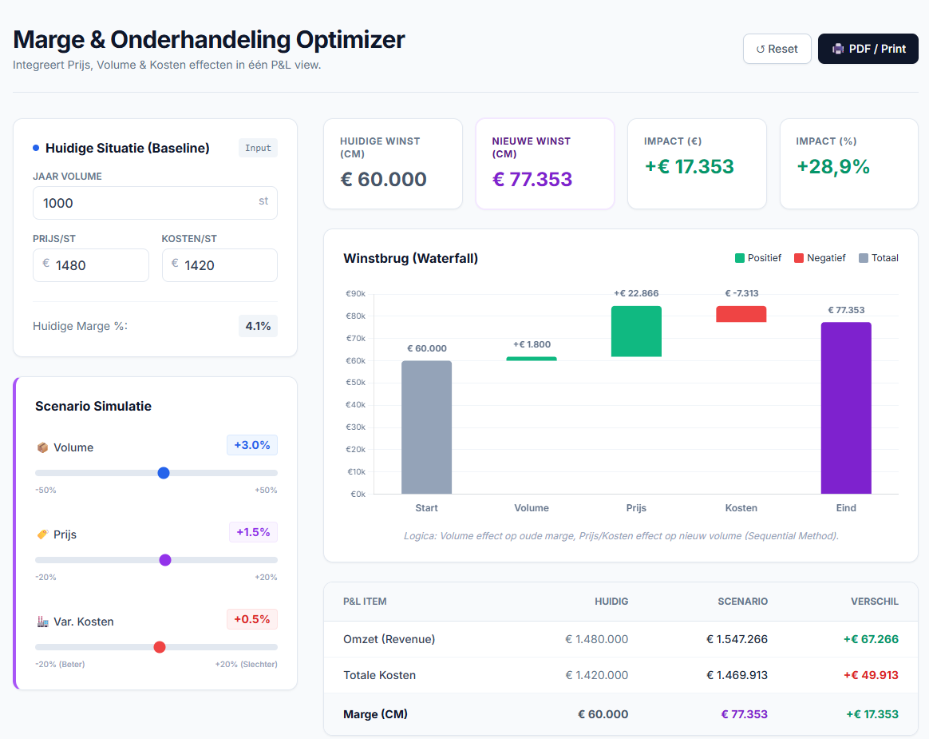Click the Var. Kosten factory icon
This screenshot has width=929, height=739.
point(42,622)
